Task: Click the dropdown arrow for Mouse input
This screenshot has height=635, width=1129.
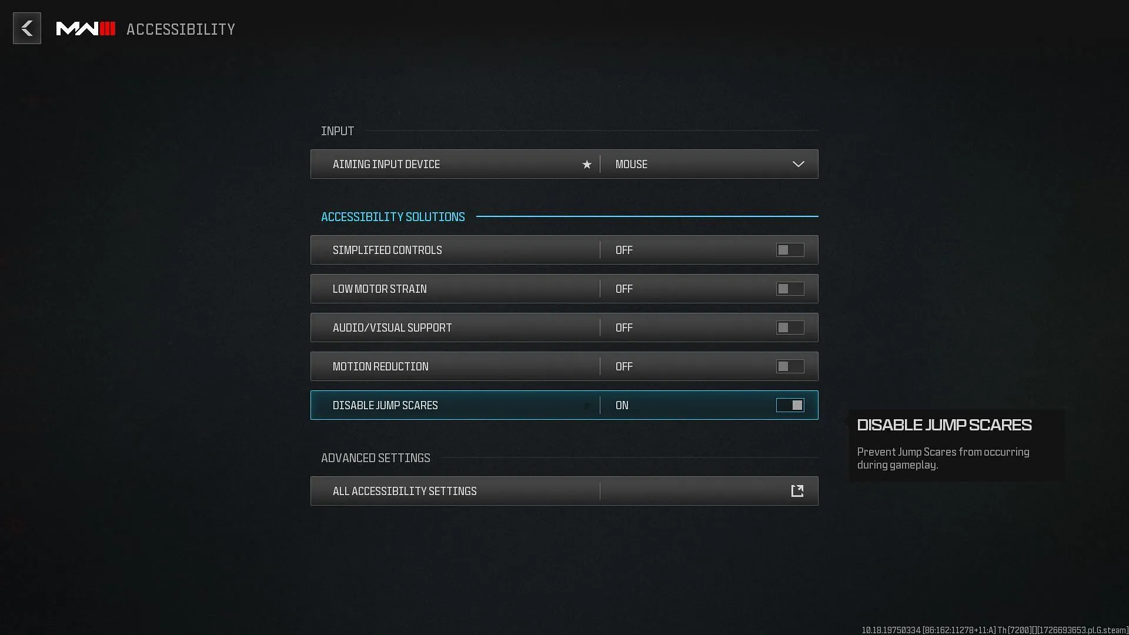Action: [x=798, y=163]
